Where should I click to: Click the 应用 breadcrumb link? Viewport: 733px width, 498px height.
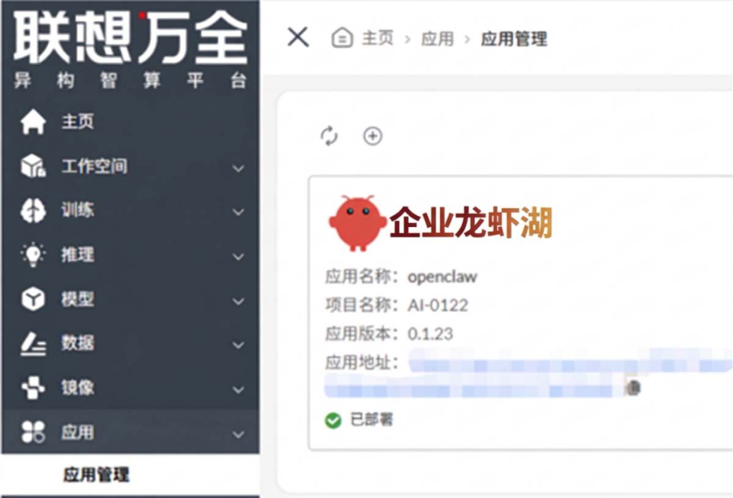pos(437,39)
